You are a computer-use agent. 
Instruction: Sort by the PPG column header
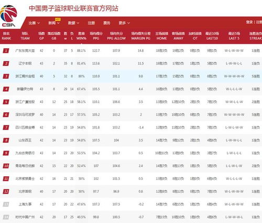pos(96,36)
